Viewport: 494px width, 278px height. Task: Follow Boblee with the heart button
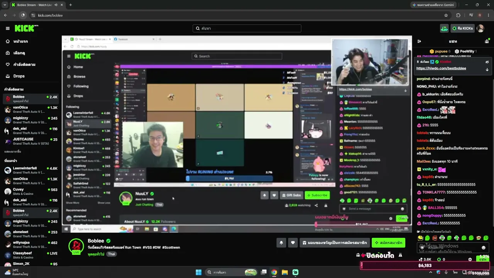(293, 242)
